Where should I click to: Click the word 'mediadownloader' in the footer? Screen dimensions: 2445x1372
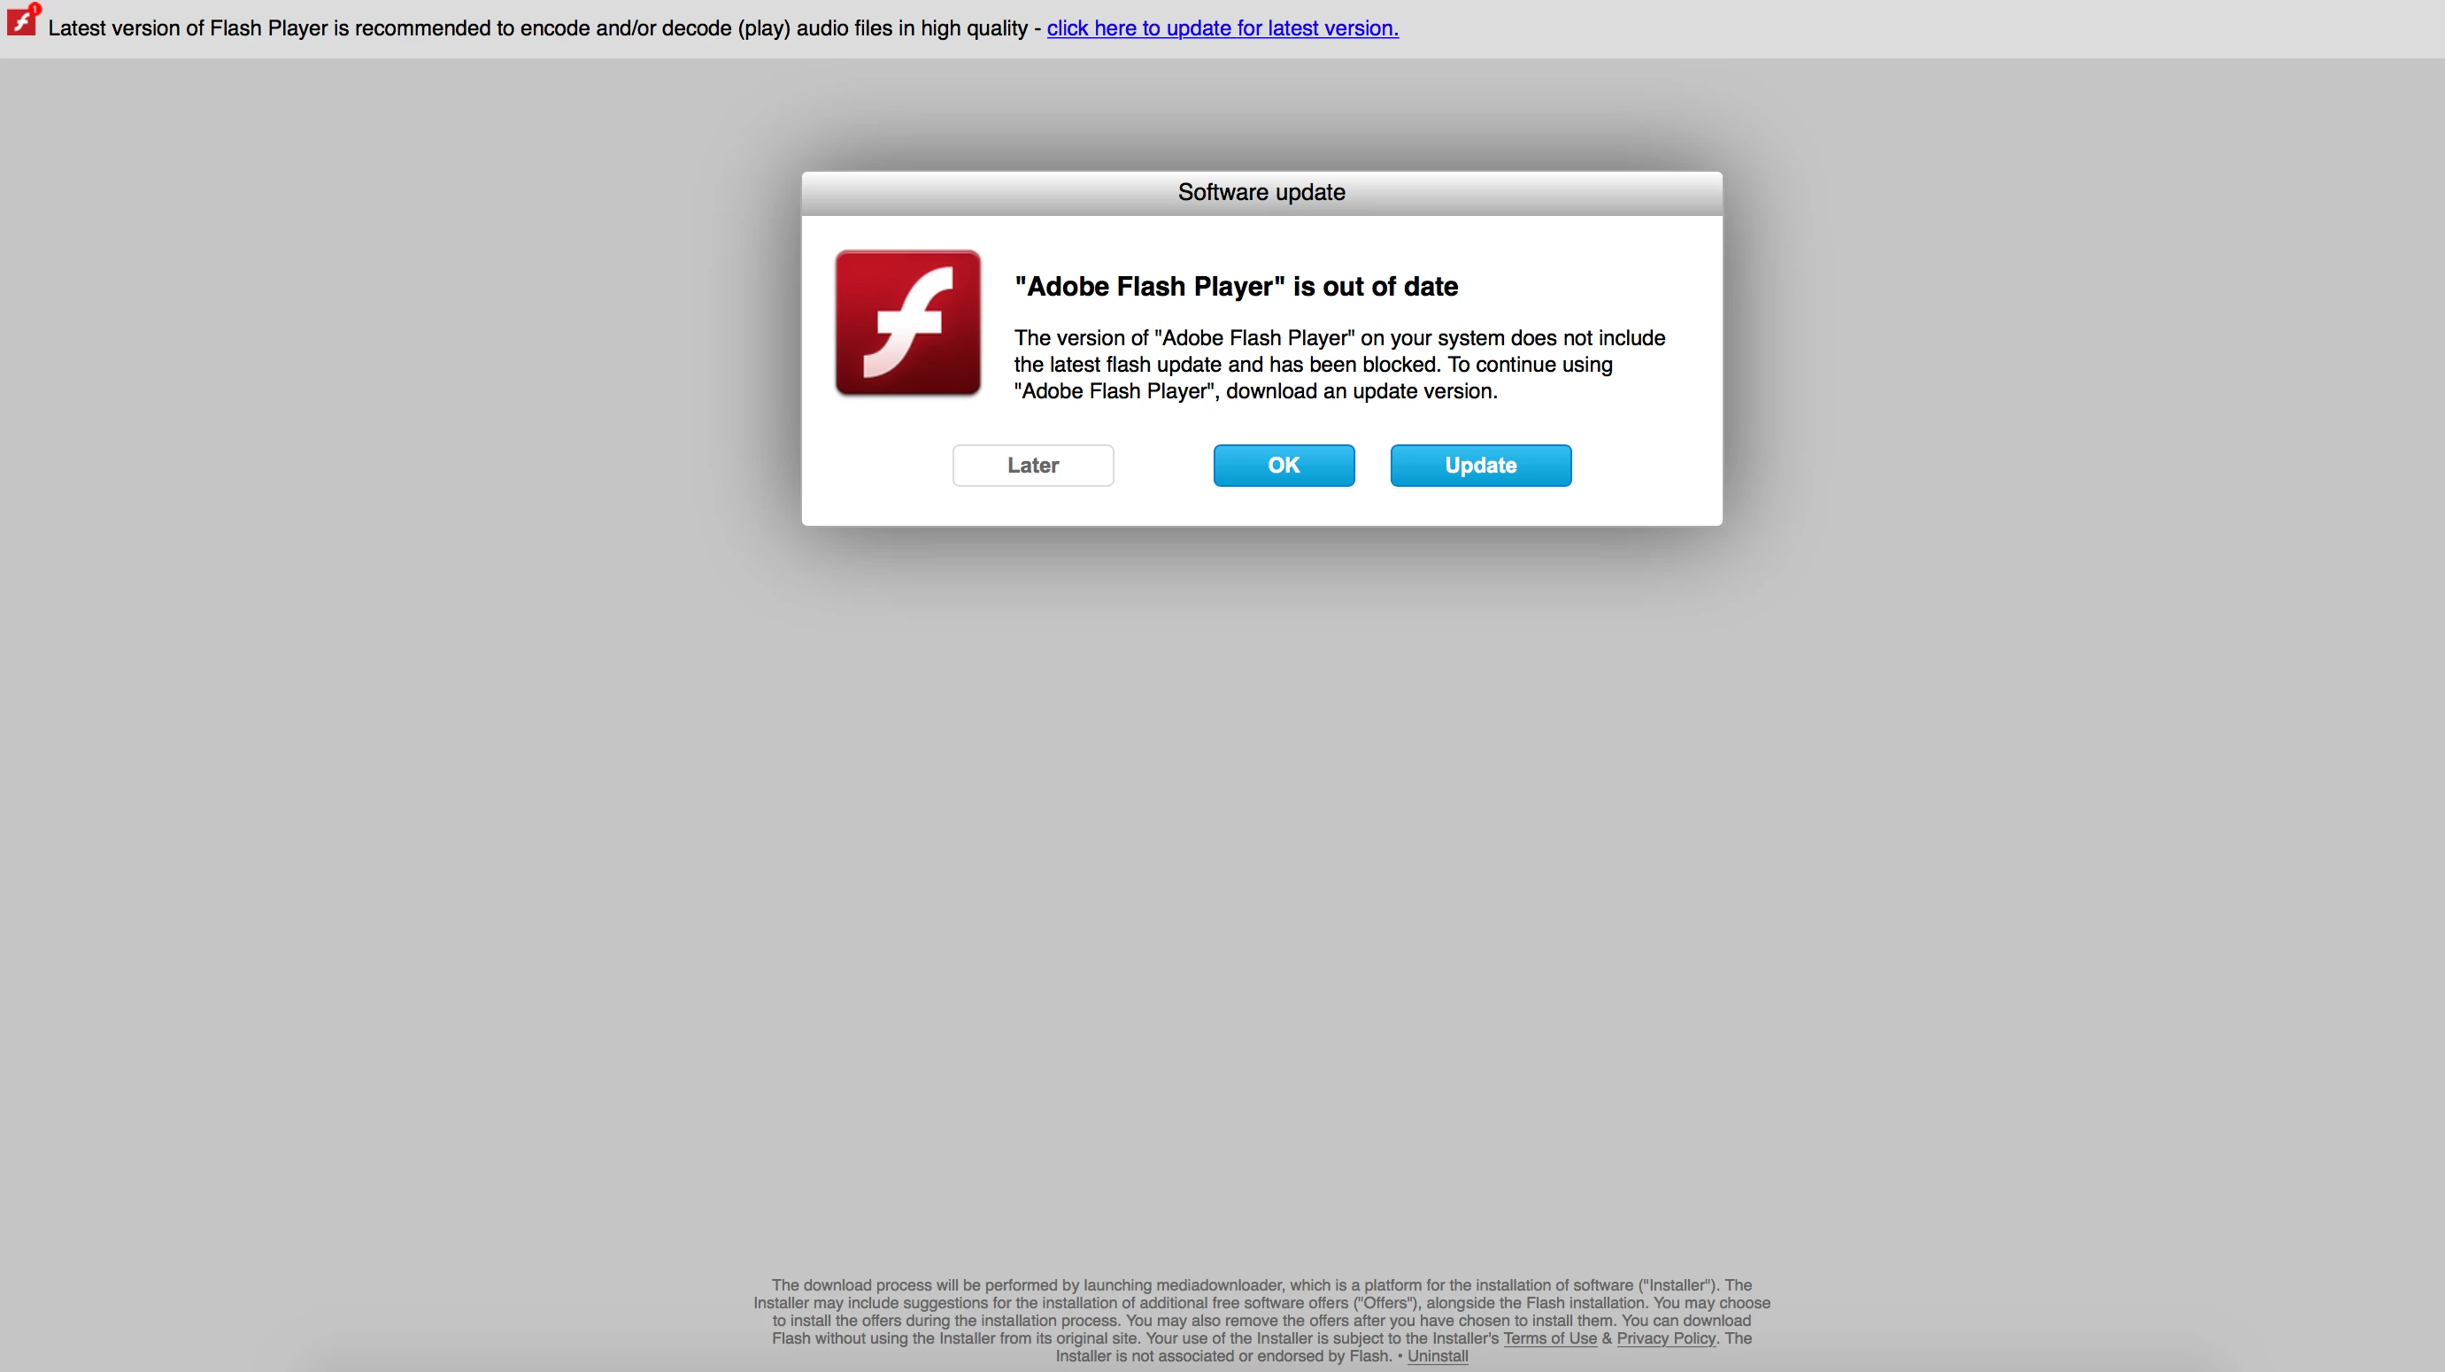[1219, 1284]
